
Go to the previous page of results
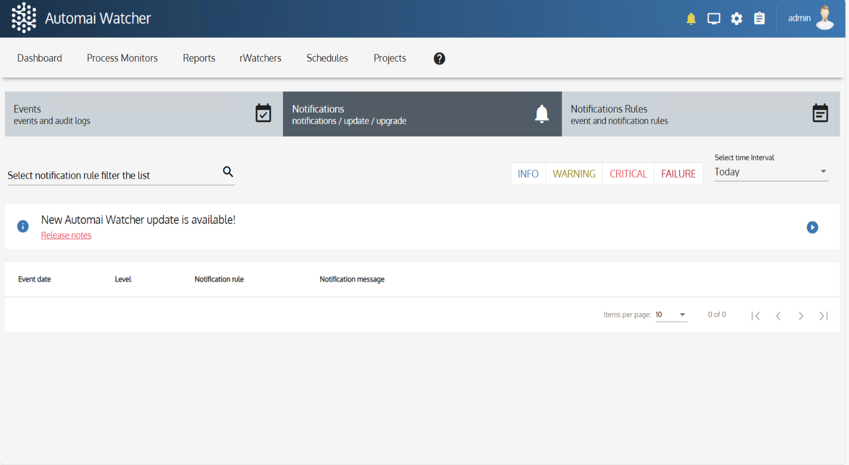(778, 315)
